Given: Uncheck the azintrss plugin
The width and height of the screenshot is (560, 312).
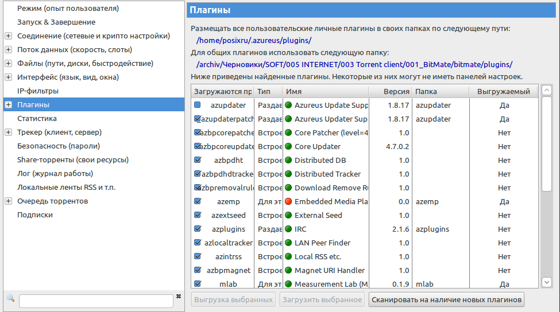Looking at the screenshot, I should [x=198, y=256].
